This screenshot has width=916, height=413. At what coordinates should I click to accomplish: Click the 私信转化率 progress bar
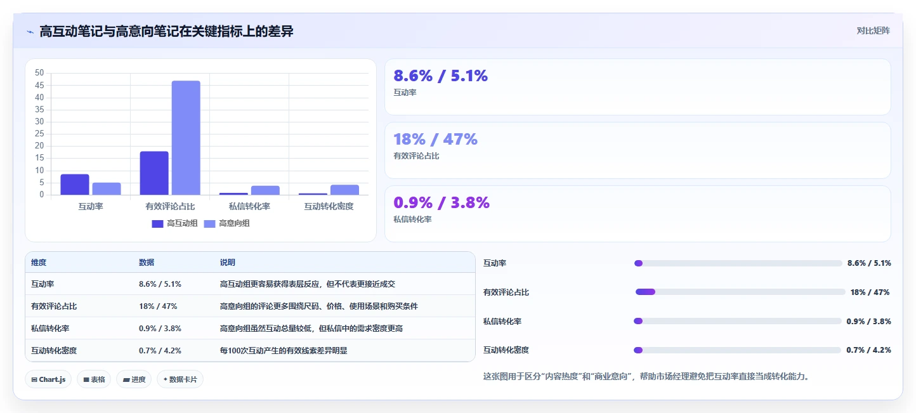[738, 321]
